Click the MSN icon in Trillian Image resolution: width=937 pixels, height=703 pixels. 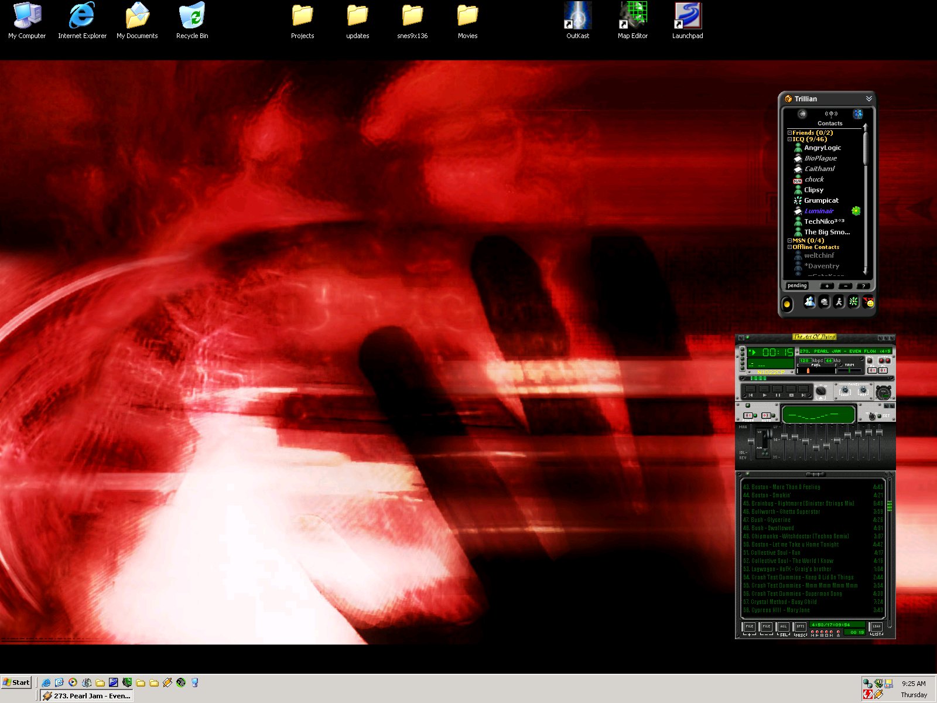809,302
